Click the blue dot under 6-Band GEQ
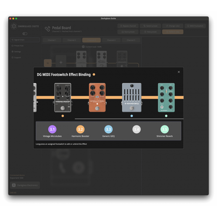 132,116
